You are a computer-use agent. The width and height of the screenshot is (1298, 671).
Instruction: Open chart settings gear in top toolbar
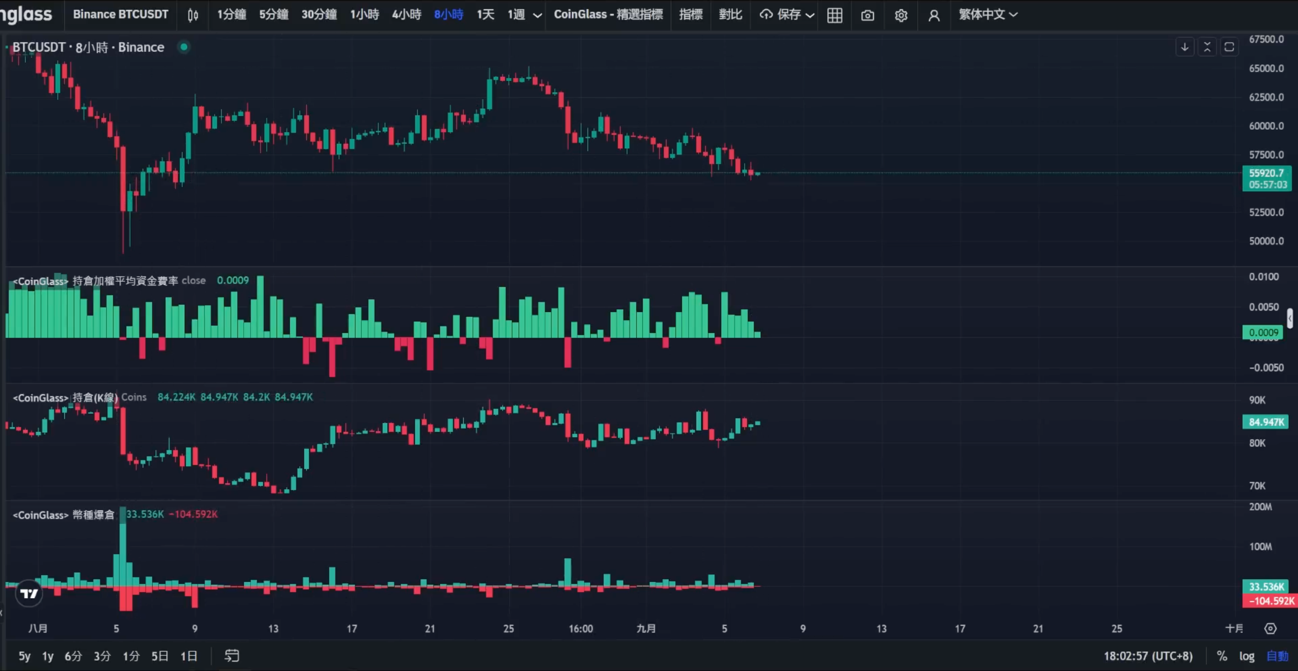(901, 15)
